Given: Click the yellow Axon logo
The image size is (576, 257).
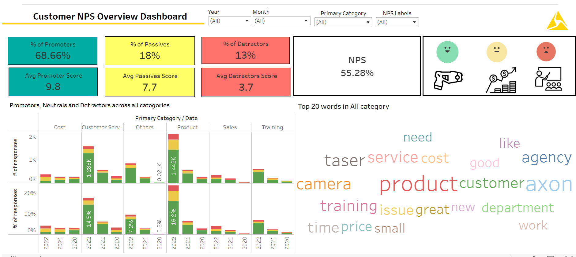Looking at the screenshot, I should pyautogui.click(x=557, y=21).
